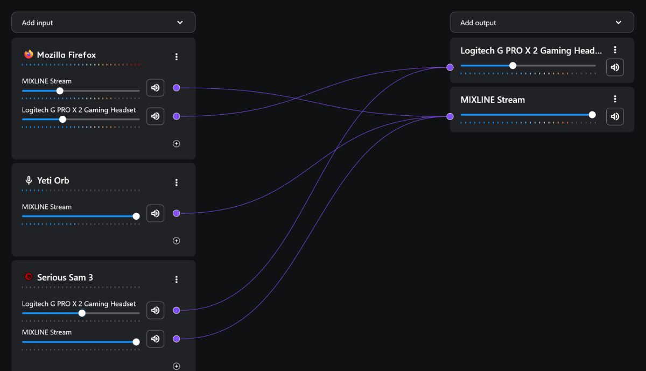Viewport: 646px width, 371px height.
Task: Click the Yeti Orb microphone icon
Action: coord(29,180)
